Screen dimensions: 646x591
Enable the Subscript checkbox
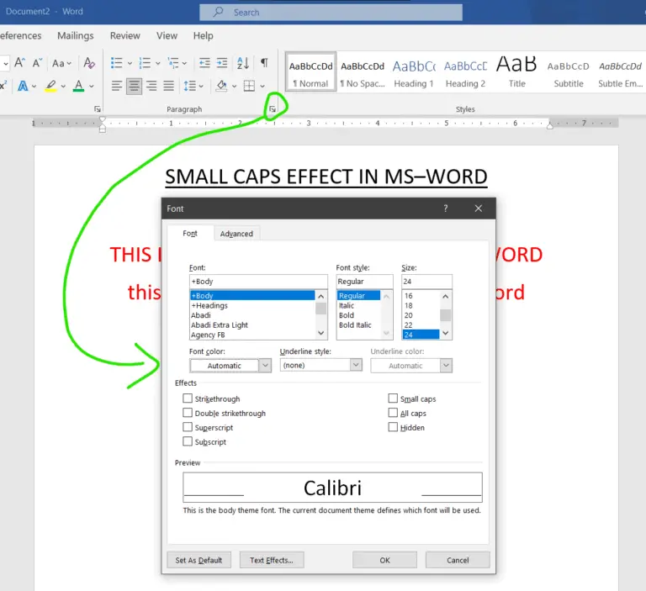point(188,441)
